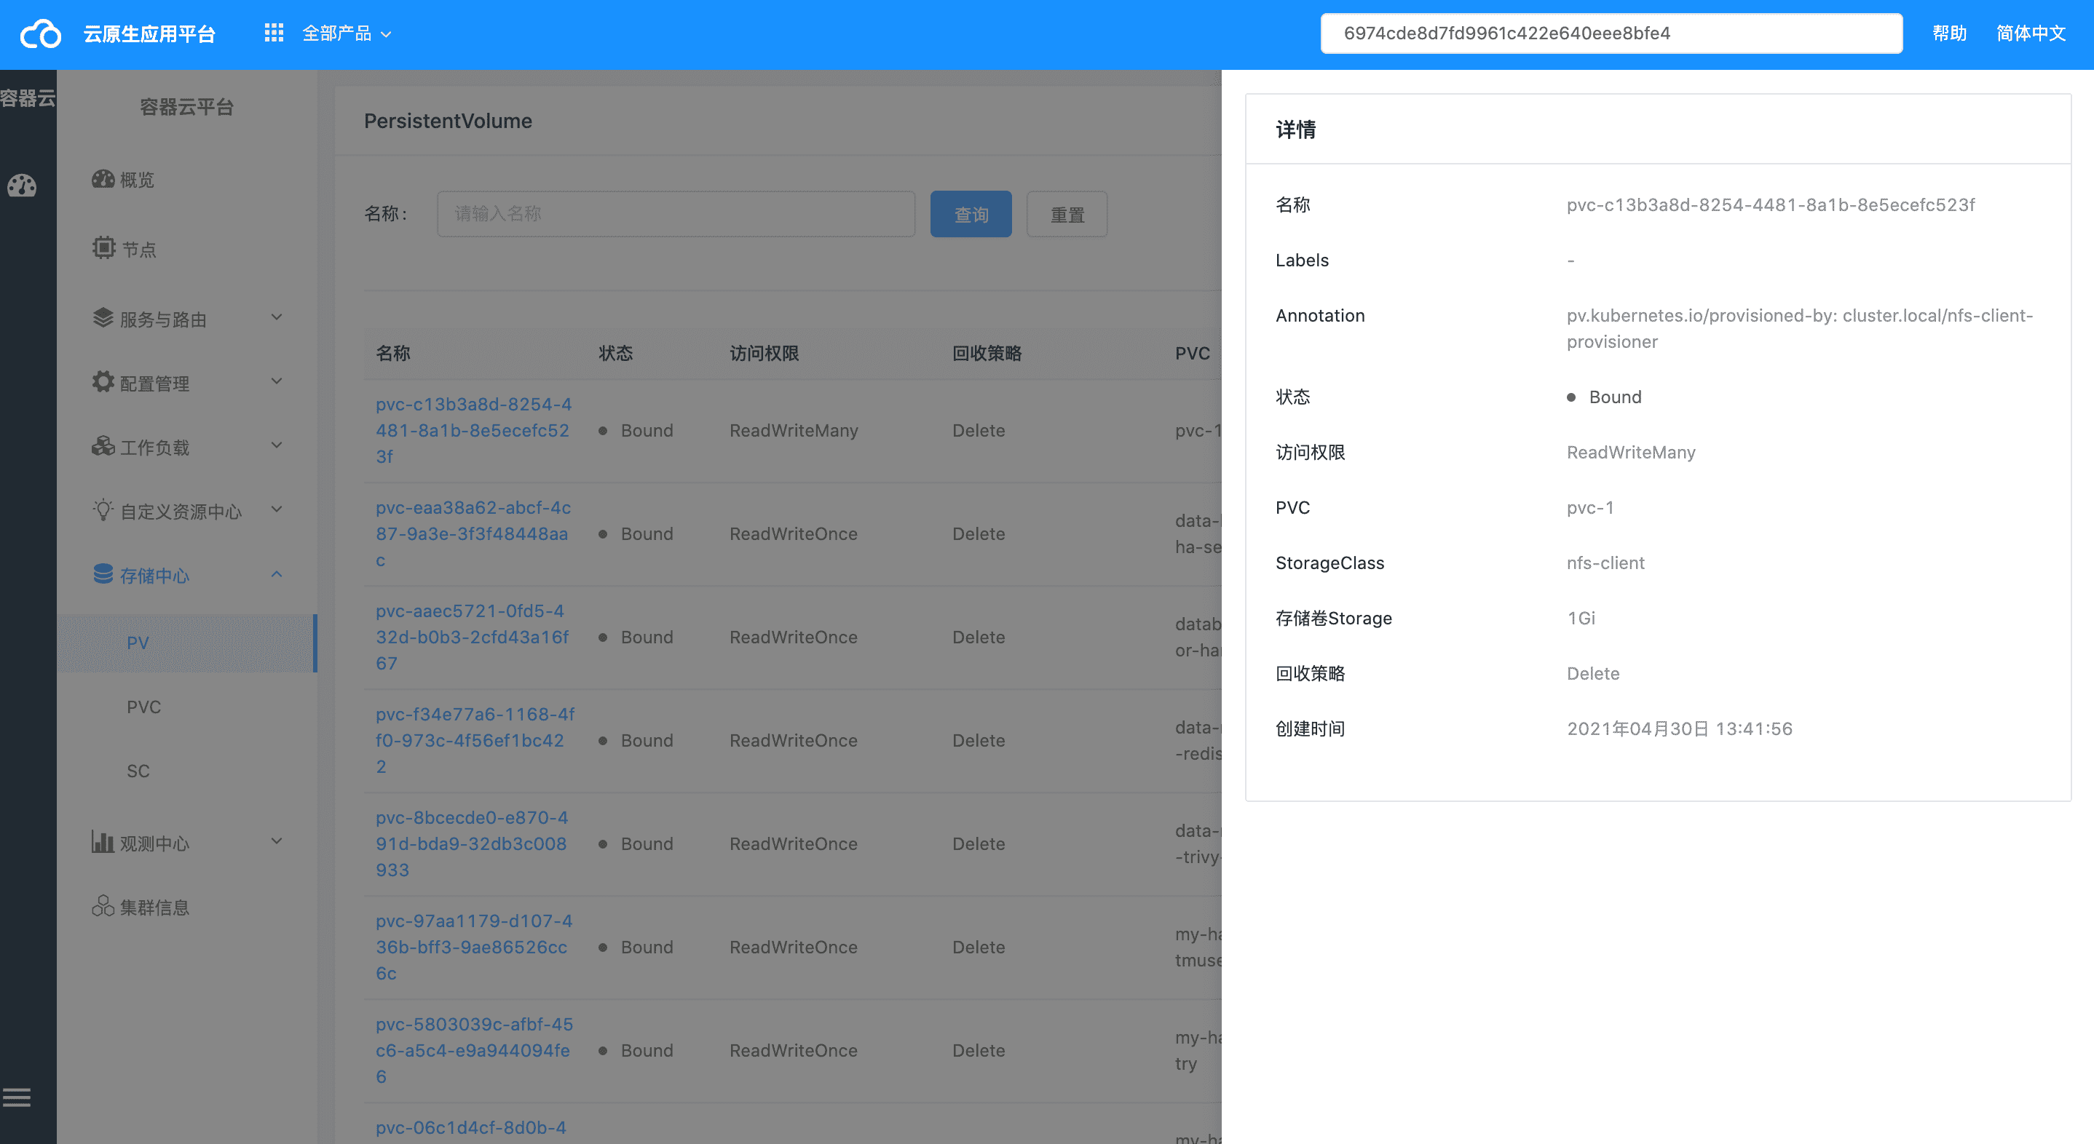Click the 观测中心 bar chart icon
Viewport: 2094px width, 1144px height.
pyautogui.click(x=103, y=842)
